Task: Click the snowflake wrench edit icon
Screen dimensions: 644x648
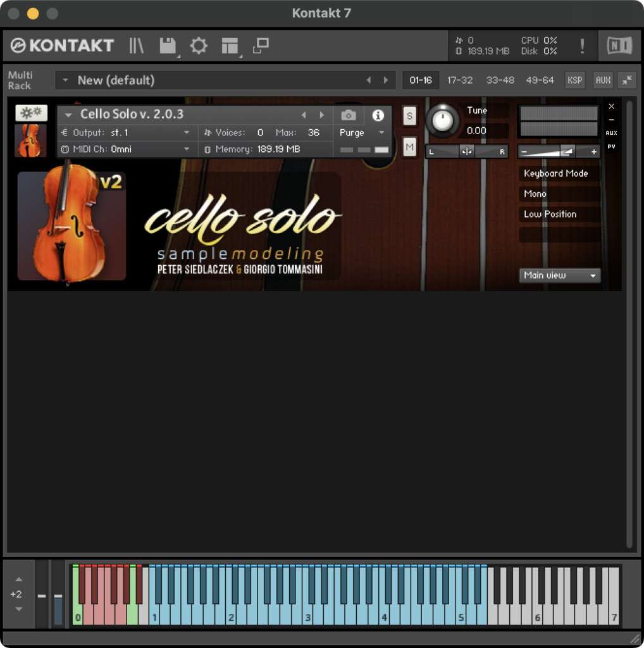Action: [x=32, y=113]
